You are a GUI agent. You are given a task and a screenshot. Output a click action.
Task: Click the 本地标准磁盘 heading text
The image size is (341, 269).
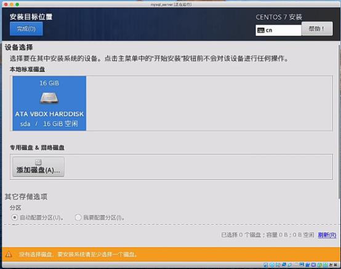(x=27, y=70)
